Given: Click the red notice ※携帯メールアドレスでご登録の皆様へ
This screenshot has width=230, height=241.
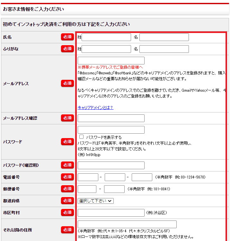Looking at the screenshot, I should pos(110,67).
